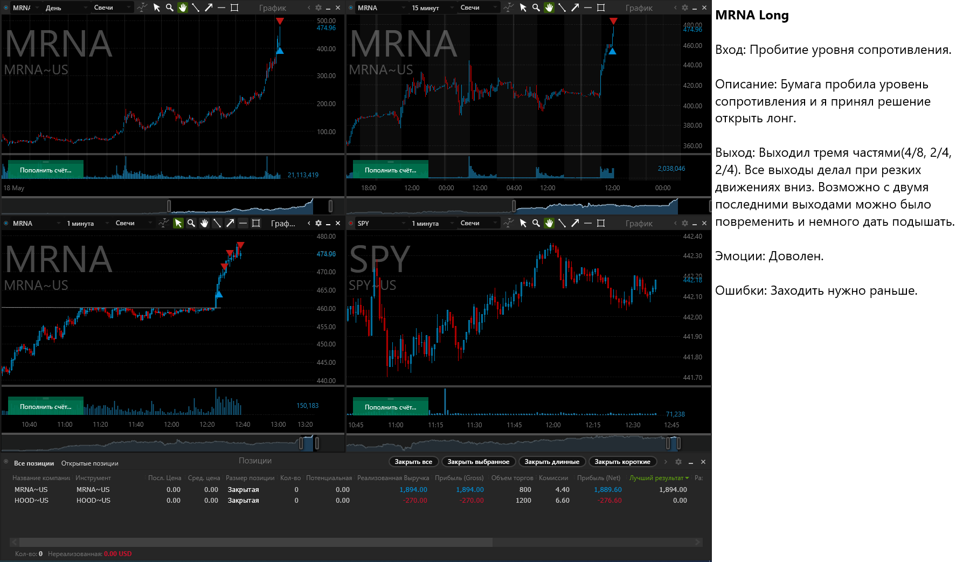The height and width of the screenshot is (562, 963).
Task: Open settings gear of MRNA 15-minute chart
Action: click(x=685, y=8)
